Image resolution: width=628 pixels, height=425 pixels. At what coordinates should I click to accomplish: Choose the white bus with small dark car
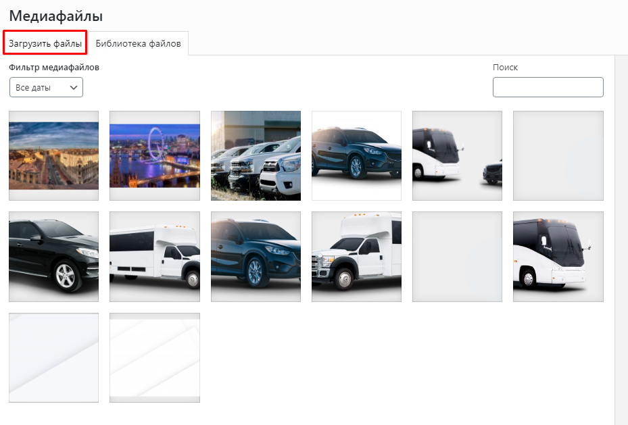457,155
